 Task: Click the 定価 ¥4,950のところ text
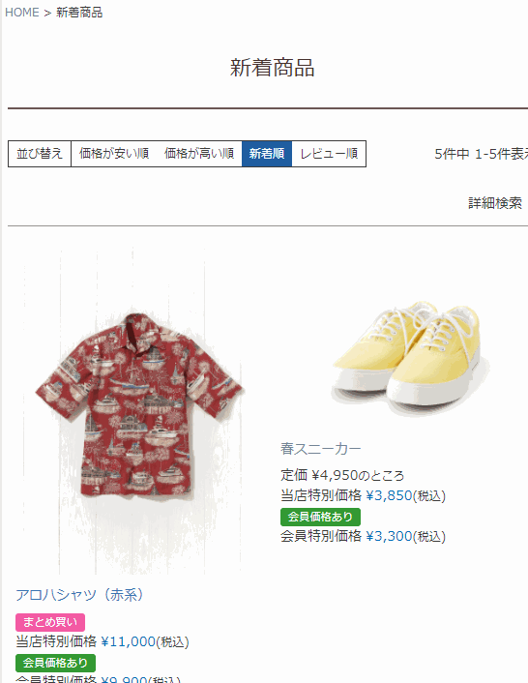pyautogui.click(x=342, y=475)
